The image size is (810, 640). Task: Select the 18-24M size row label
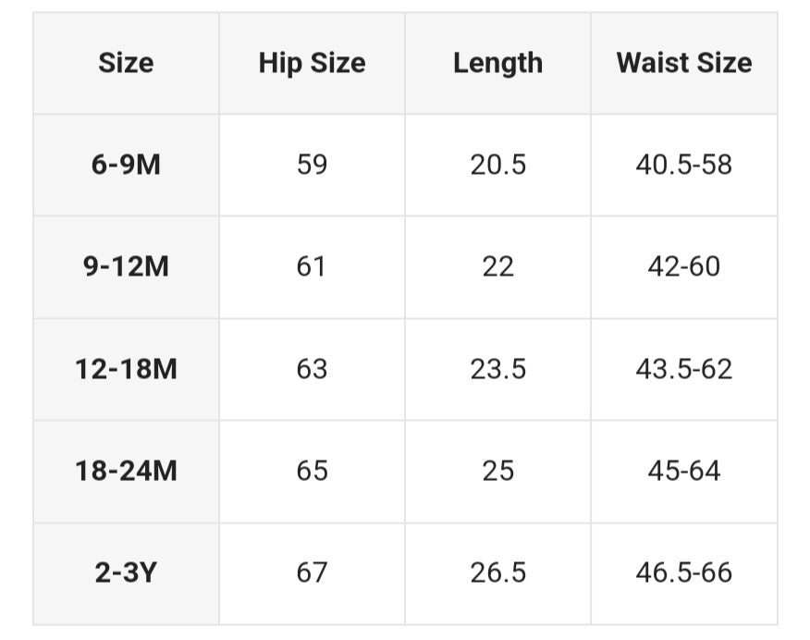click(126, 471)
